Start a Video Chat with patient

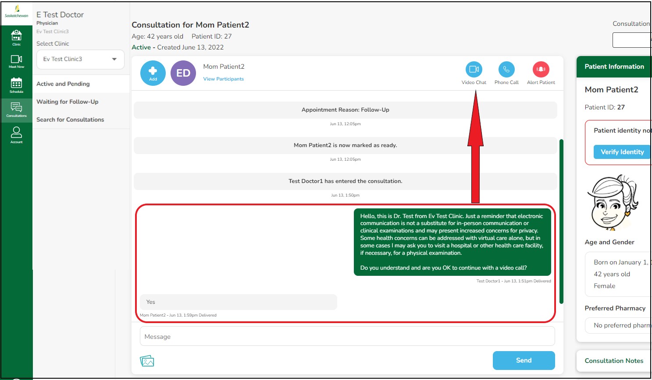click(474, 70)
